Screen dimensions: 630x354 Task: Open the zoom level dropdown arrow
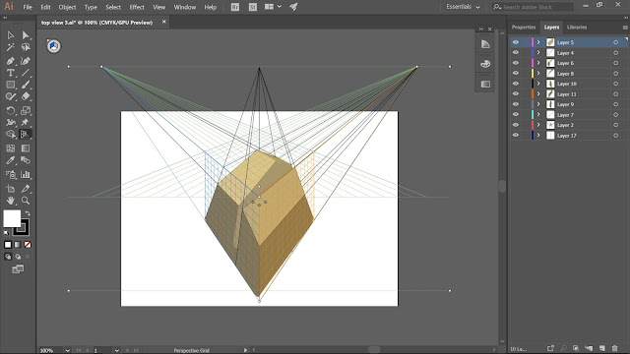(x=68, y=350)
